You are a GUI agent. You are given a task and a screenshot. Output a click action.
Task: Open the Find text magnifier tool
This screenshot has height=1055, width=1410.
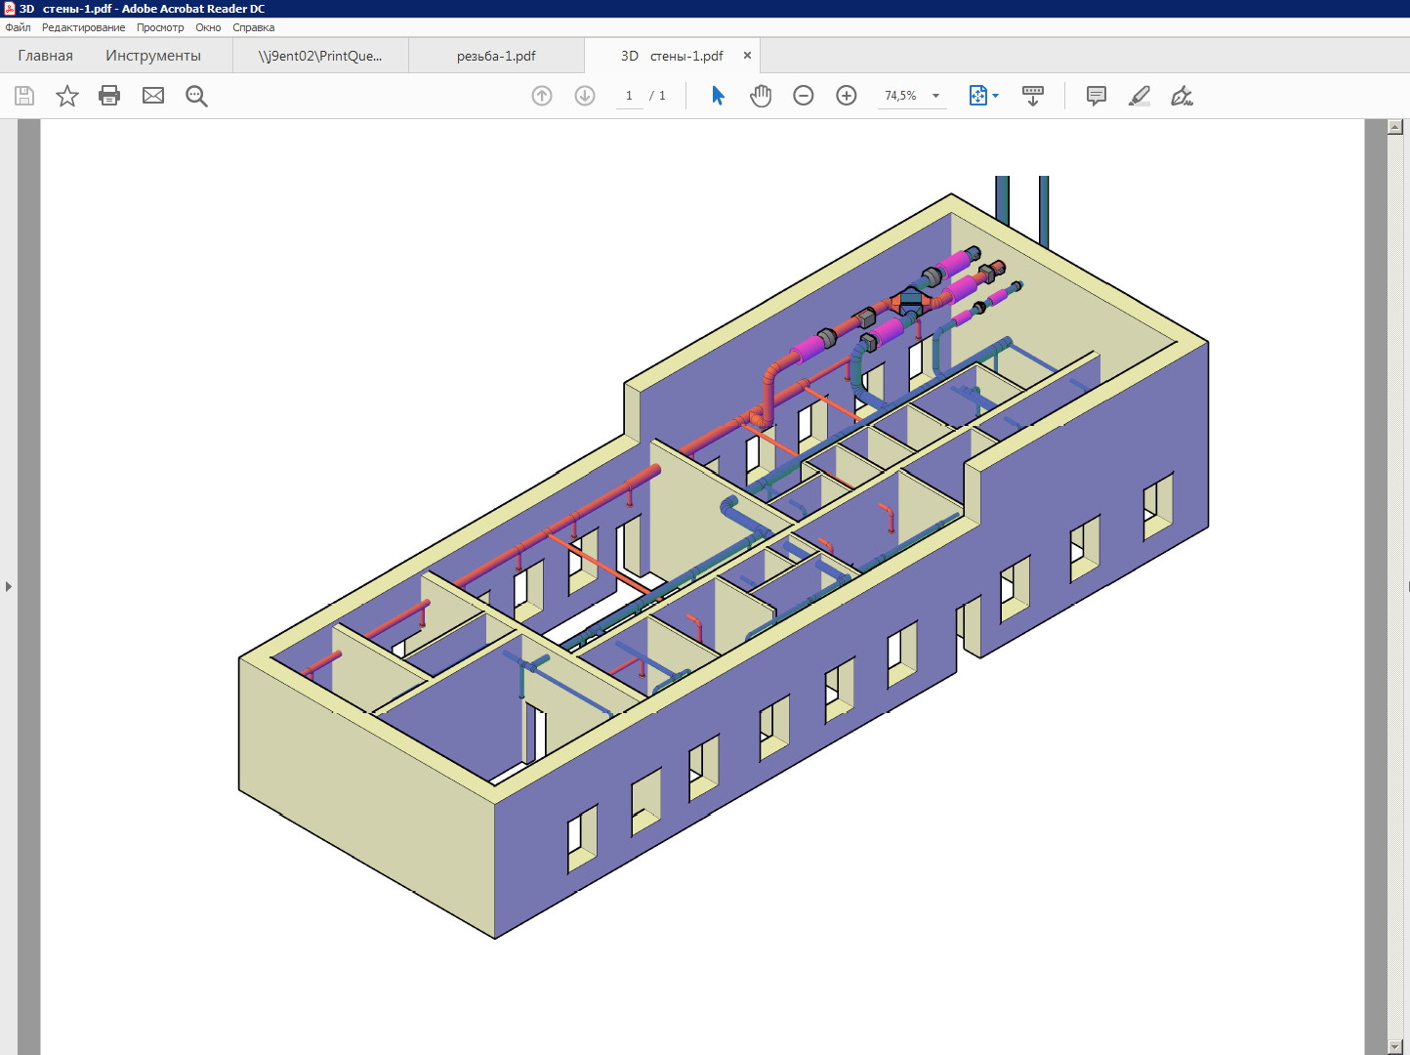(196, 96)
